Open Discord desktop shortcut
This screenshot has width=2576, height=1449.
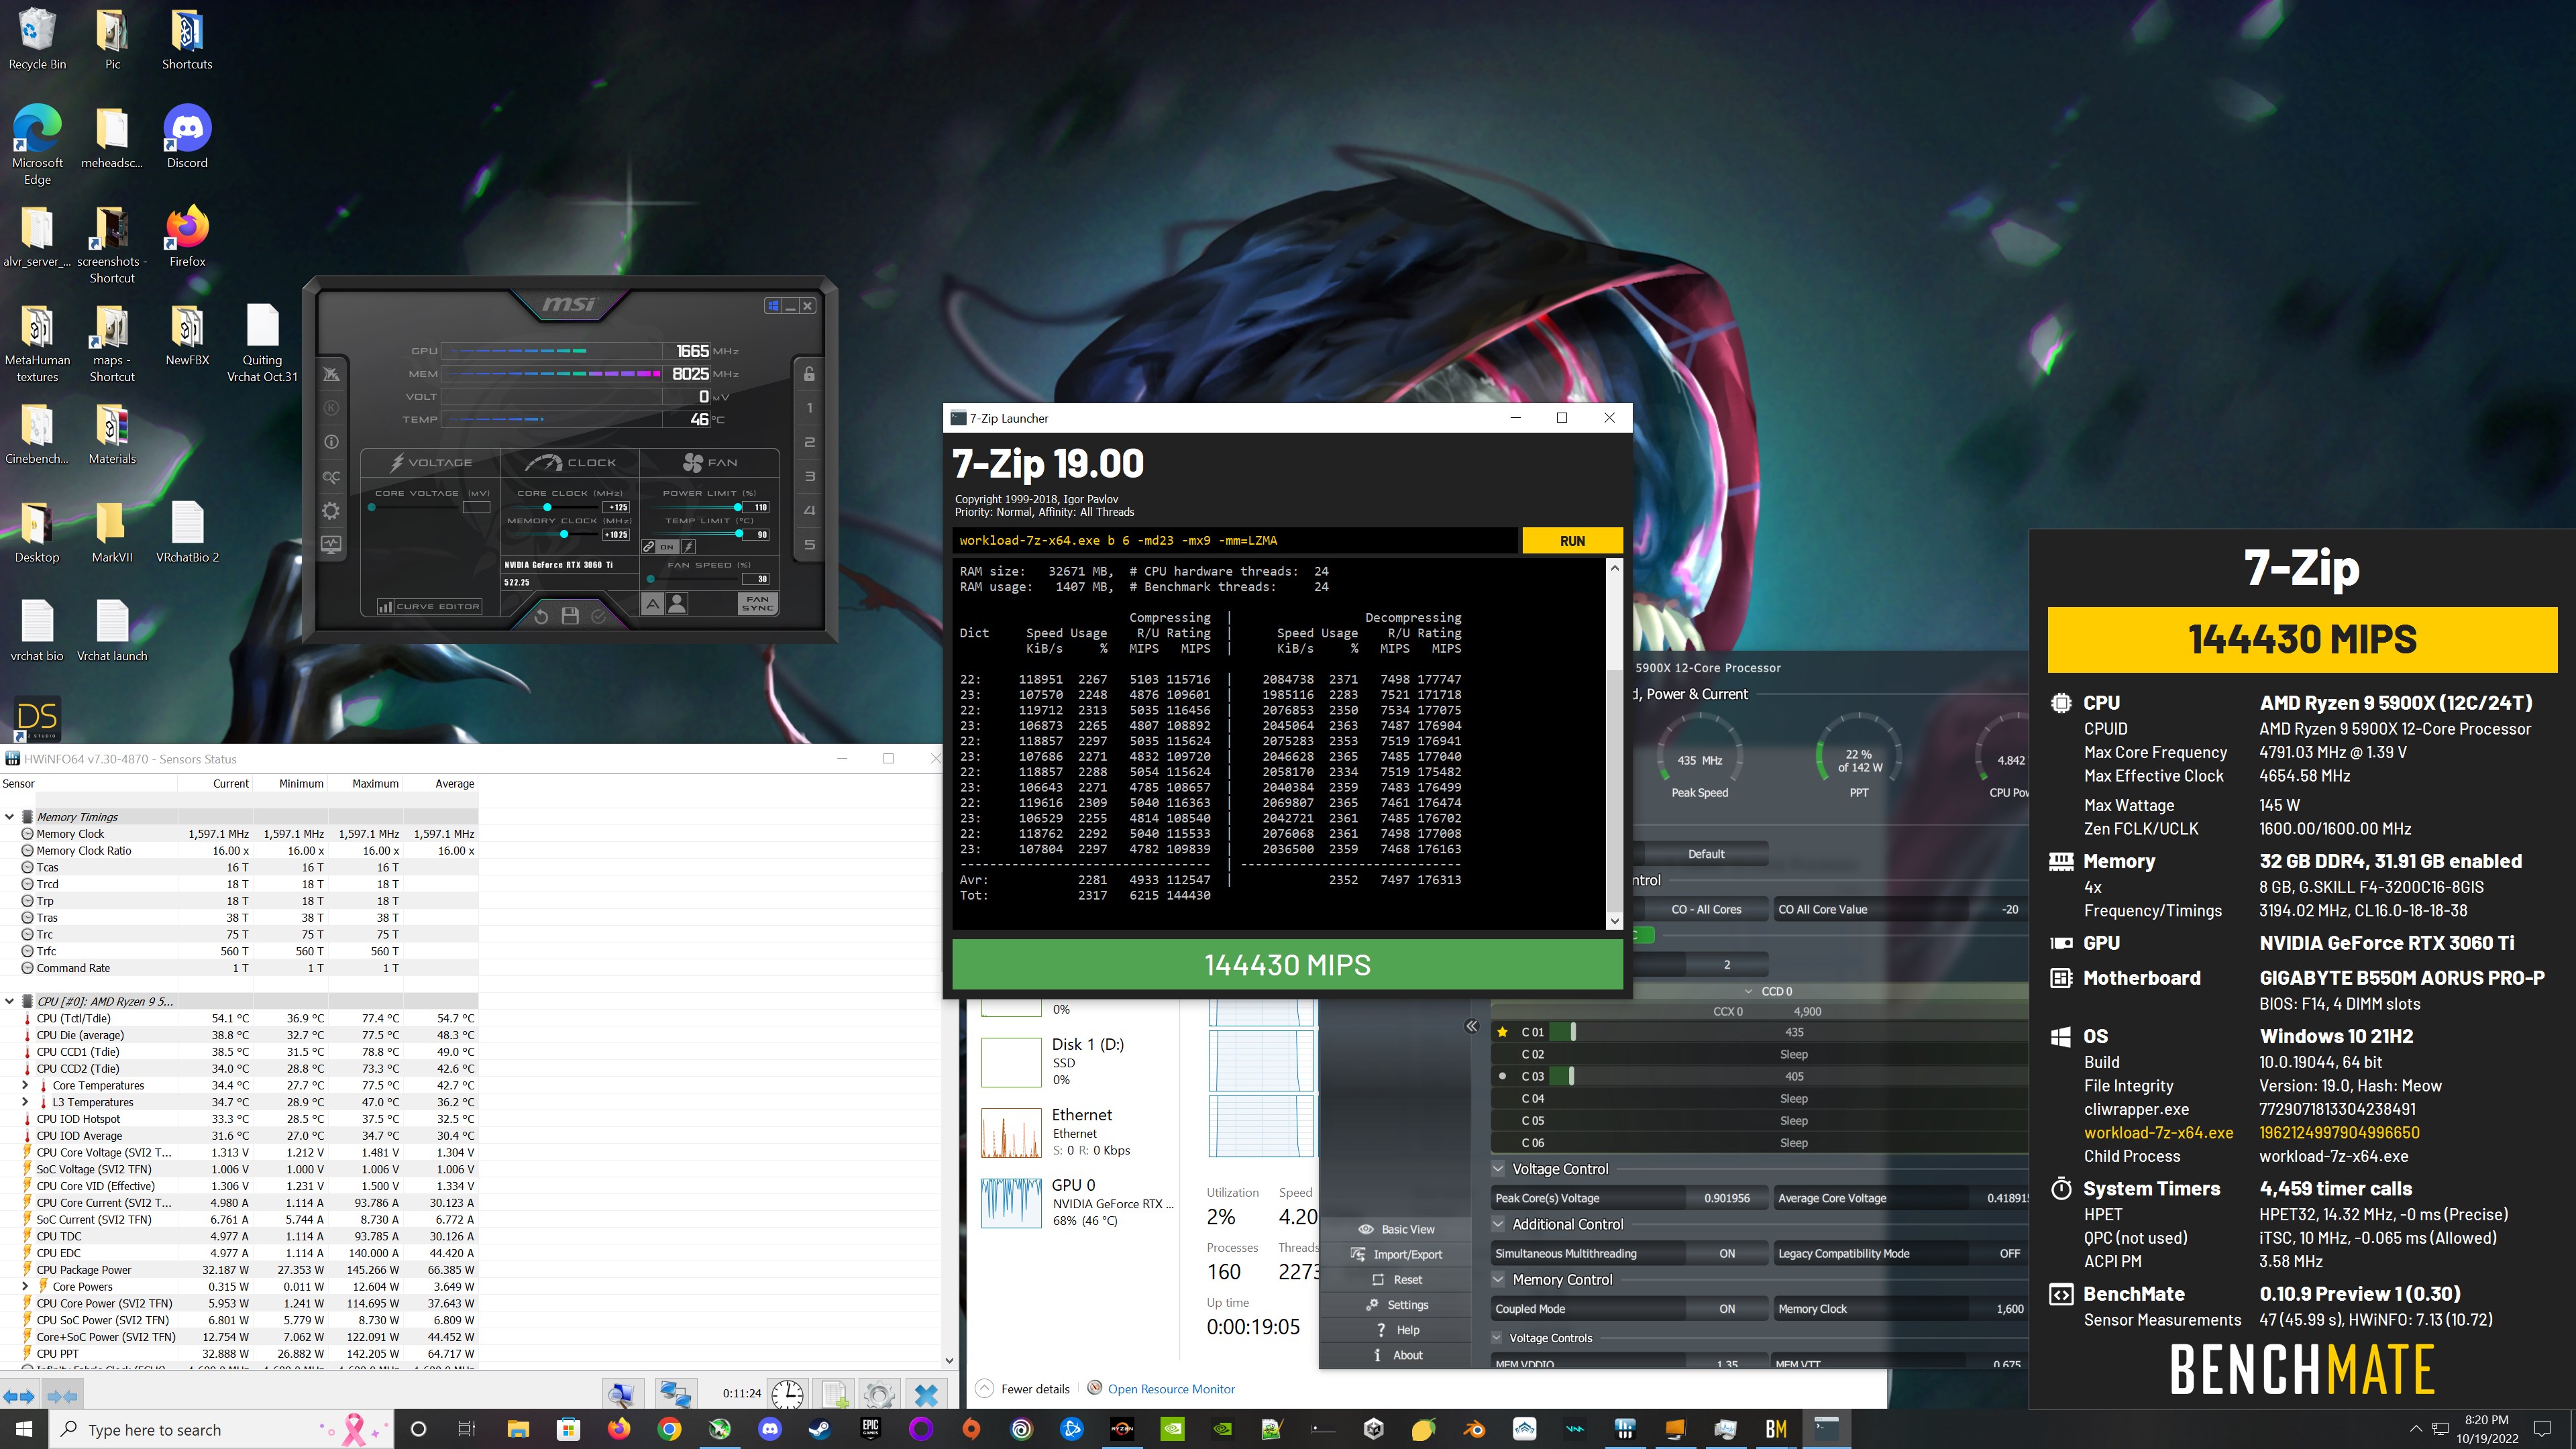[187, 137]
